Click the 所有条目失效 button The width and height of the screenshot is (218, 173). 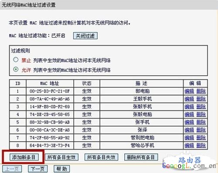101,157
